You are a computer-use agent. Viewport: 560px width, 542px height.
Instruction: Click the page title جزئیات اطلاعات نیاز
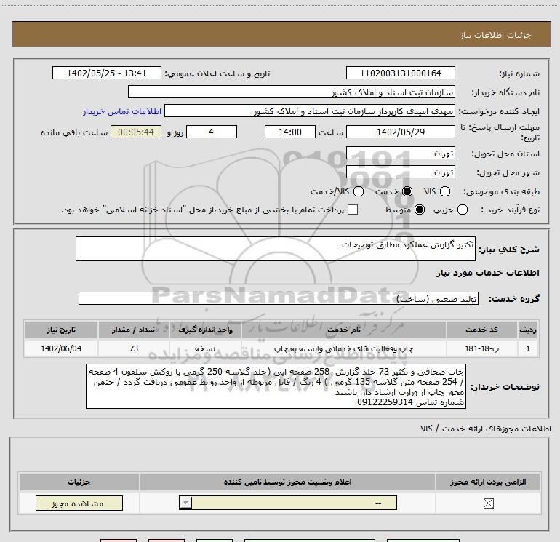(x=496, y=35)
